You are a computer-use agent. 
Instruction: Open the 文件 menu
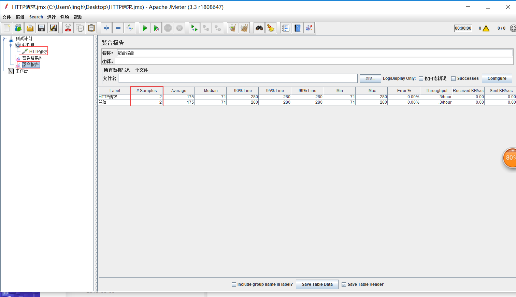pos(7,17)
